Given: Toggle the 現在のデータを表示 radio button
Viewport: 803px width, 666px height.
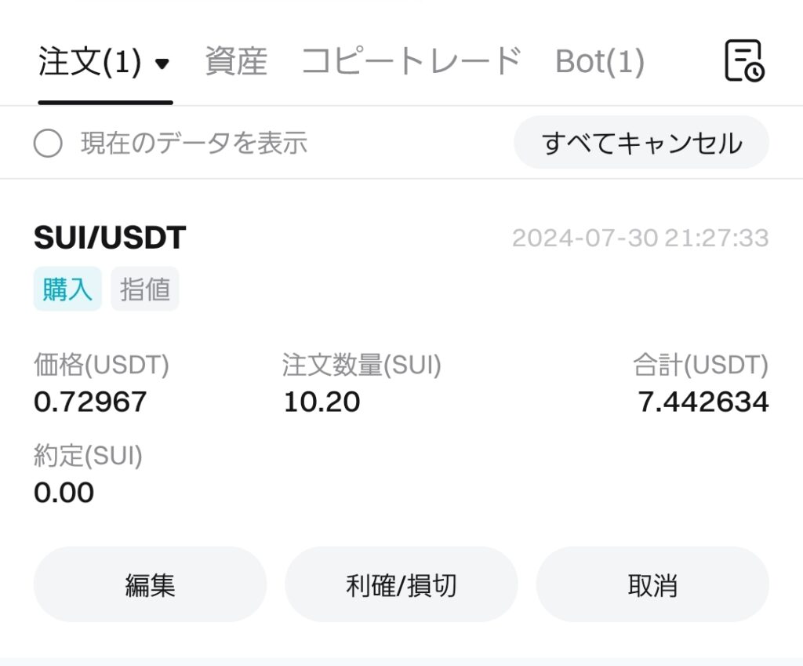Looking at the screenshot, I should coord(48,144).
